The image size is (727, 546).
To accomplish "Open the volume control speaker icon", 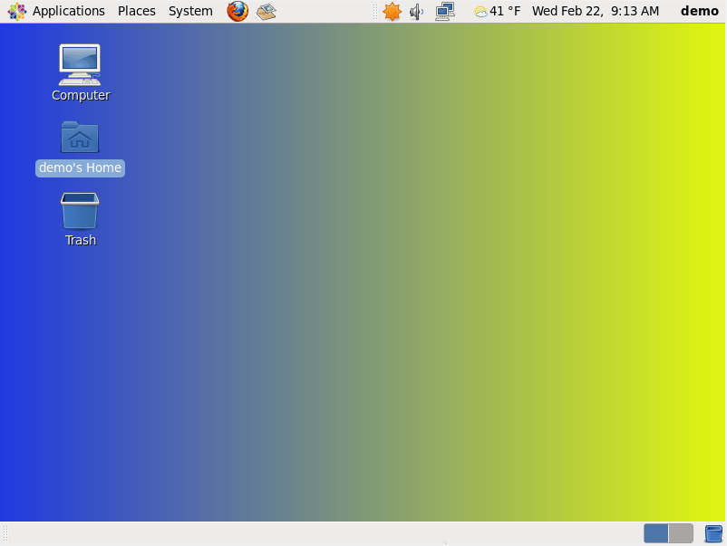I will (x=417, y=11).
